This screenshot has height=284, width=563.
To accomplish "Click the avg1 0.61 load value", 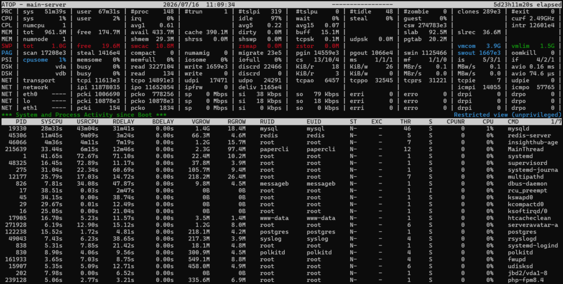I will coord(152,25).
